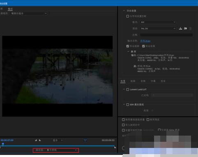Image resolution: width=198 pixels, height=157 pixels.
Task: Uncheck the Export Video checkbox
Action: click(x=128, y=46)
